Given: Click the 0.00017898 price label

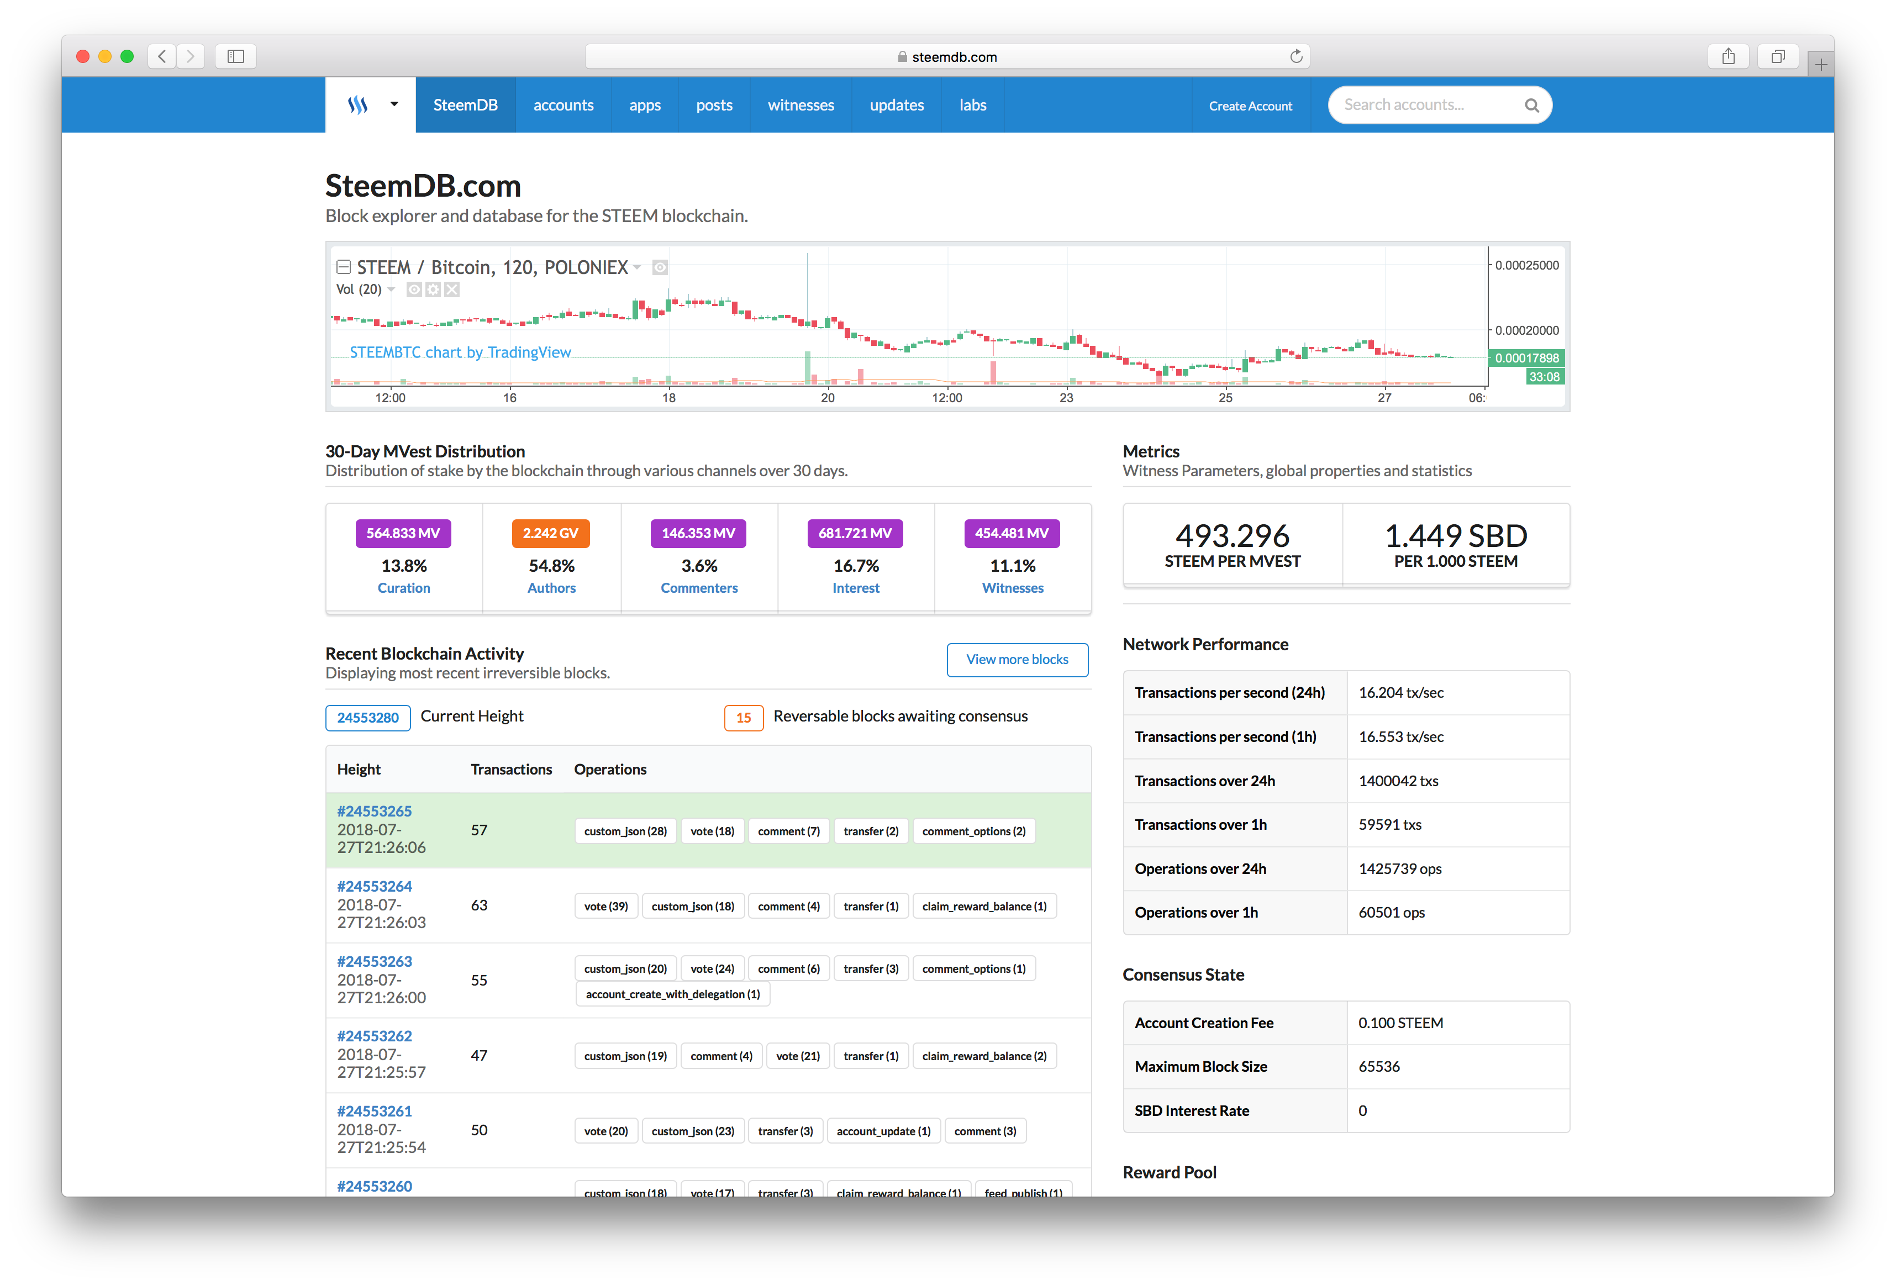Looking at the screenshot, I should (x=1526, y=357).
